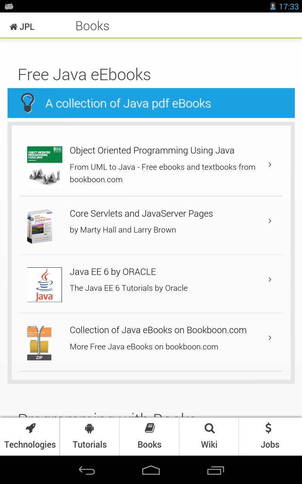Screen dimensions: 302x484
Task: Expand chevron for Collection of Java eBooks
Action: pos(270,338)
